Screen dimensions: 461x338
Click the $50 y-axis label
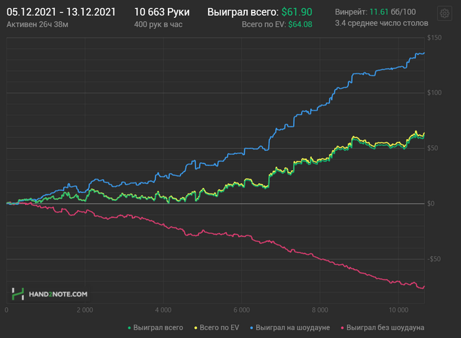pos(433,148)
